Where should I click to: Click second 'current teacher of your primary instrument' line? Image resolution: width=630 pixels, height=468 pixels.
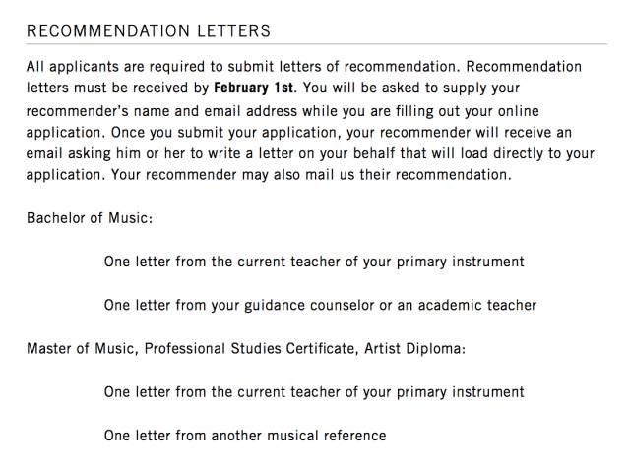(314, 391)
